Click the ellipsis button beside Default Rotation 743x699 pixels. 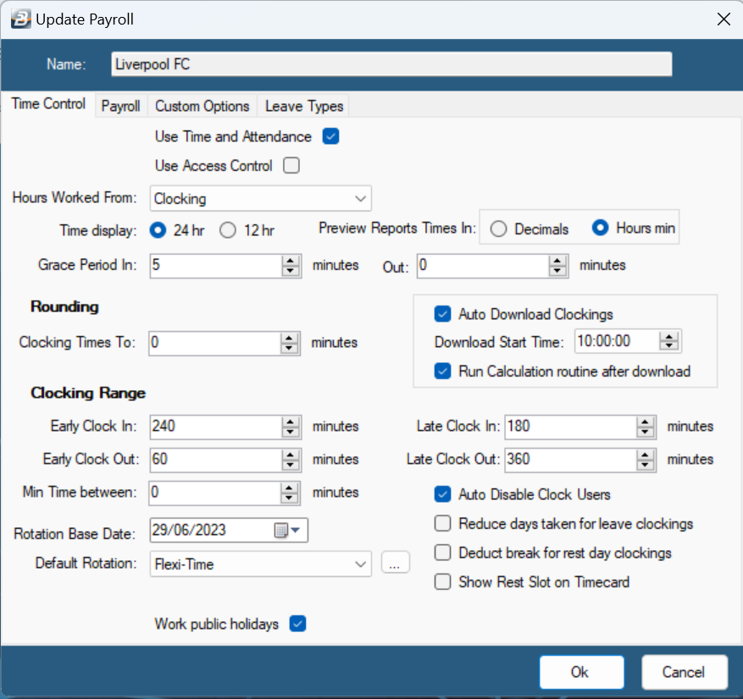coord(395,563)
